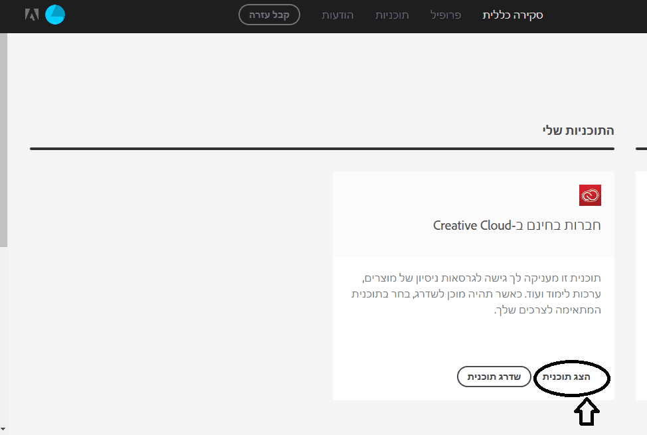The image size is (647, 435).
Task: Click the scrollbar down arrow
Action: tap(3, 429)
